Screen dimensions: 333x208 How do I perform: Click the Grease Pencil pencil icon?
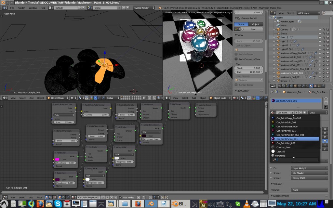(x=237, y=29)
